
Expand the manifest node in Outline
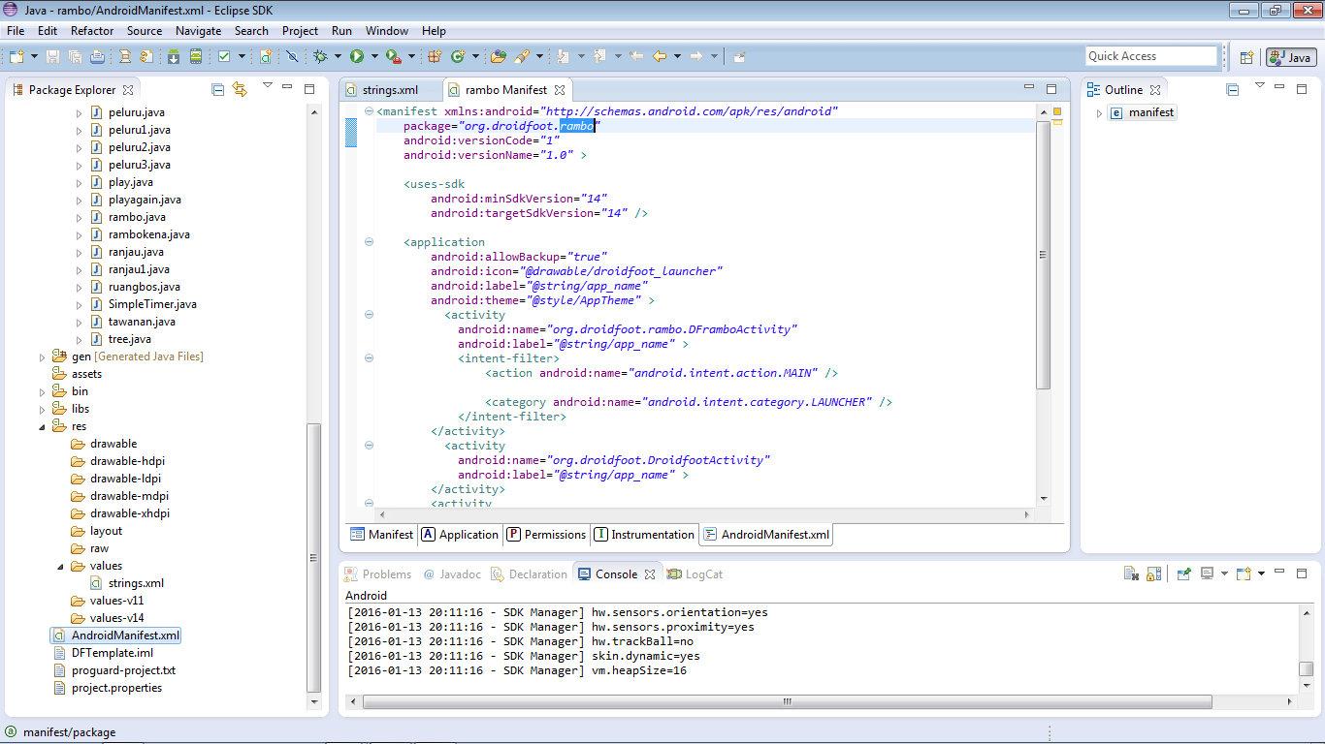coord(1099,113)
